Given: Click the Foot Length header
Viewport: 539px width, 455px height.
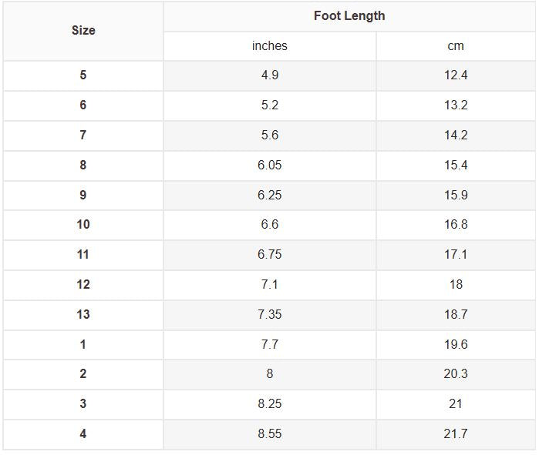Looking at the screenshot, I should point(349,16).
